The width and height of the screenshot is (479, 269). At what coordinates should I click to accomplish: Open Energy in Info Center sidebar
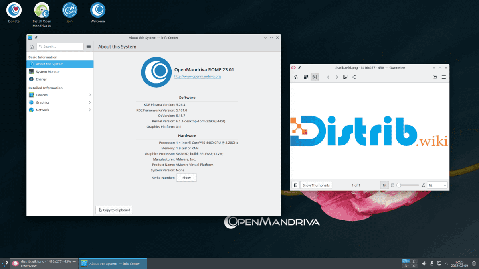pos(60,79)
